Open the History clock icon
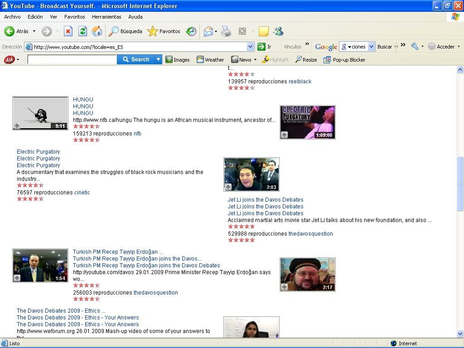The width and height of the screenshot is (464, 348). [191, 31]
